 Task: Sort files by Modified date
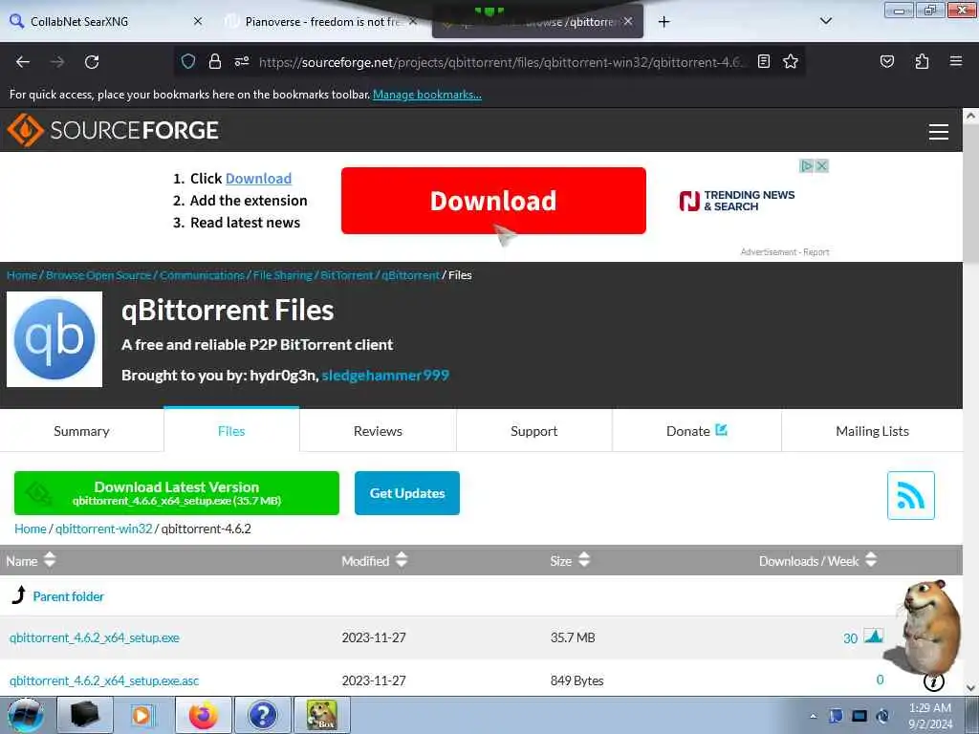coord(374,560)
